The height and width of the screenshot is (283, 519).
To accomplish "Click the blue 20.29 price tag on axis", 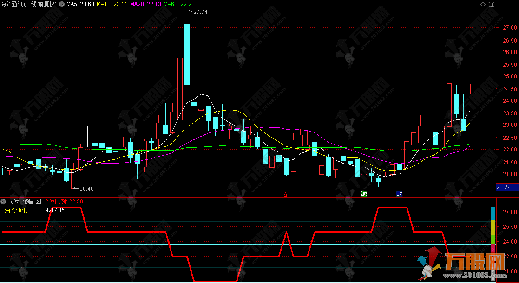I will tap(503, 187).
